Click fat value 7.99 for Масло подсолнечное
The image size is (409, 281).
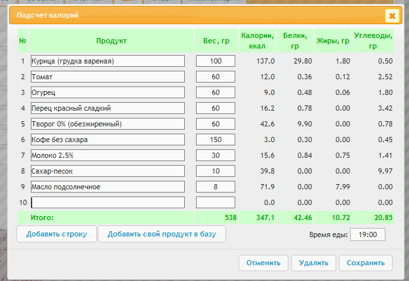click(x=343, y=187)
